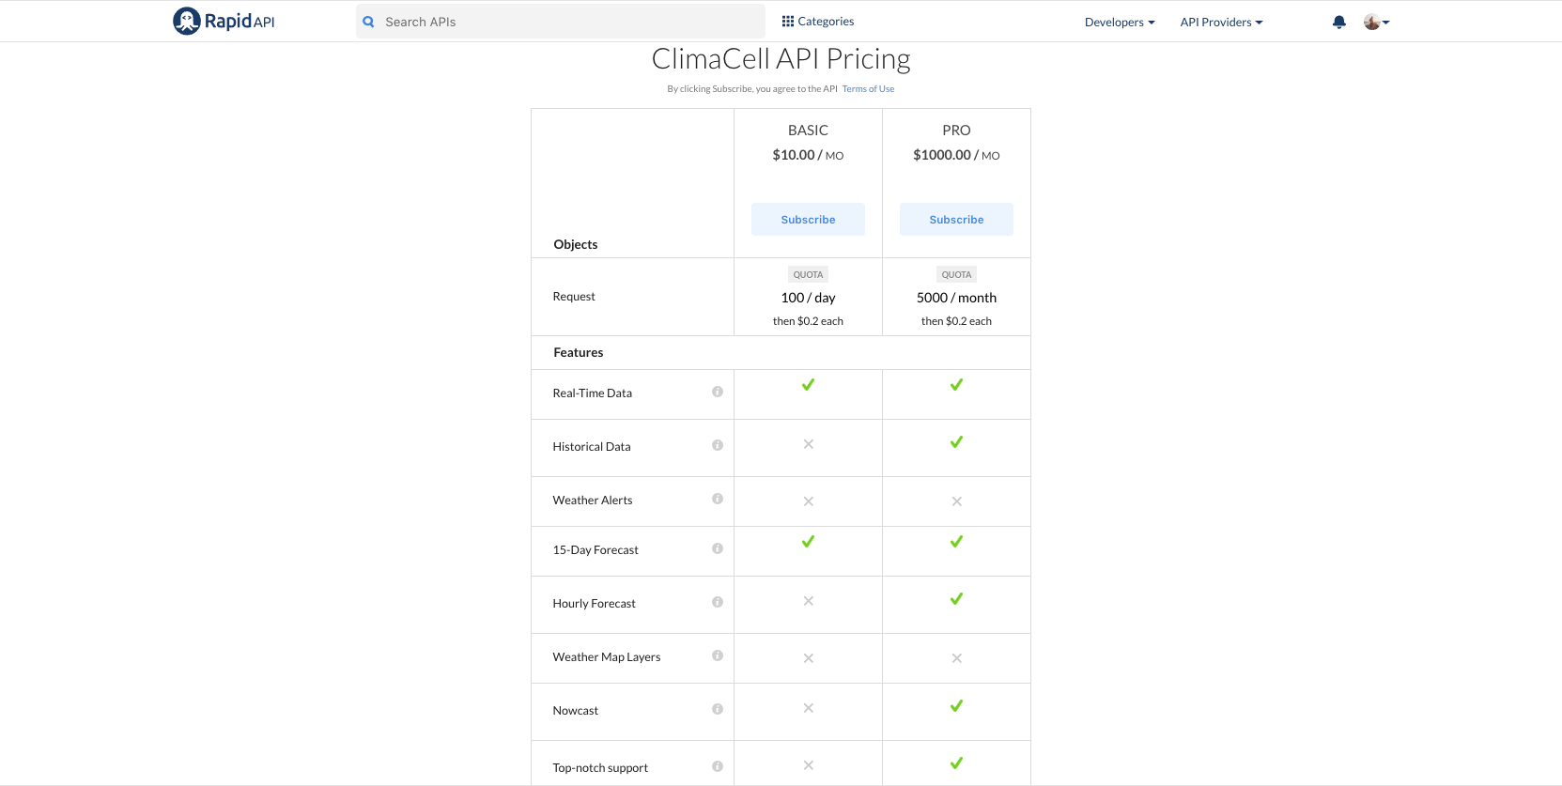Image resolution: width=1562 pixels, height=786 pixels.
Task: Click BASIC checkmark for 15-Day Forecast
Action: [808, 542]
